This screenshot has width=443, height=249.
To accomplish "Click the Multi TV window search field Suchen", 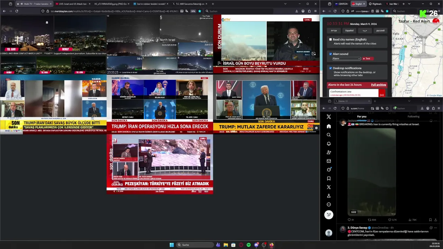I will (239, 11).
